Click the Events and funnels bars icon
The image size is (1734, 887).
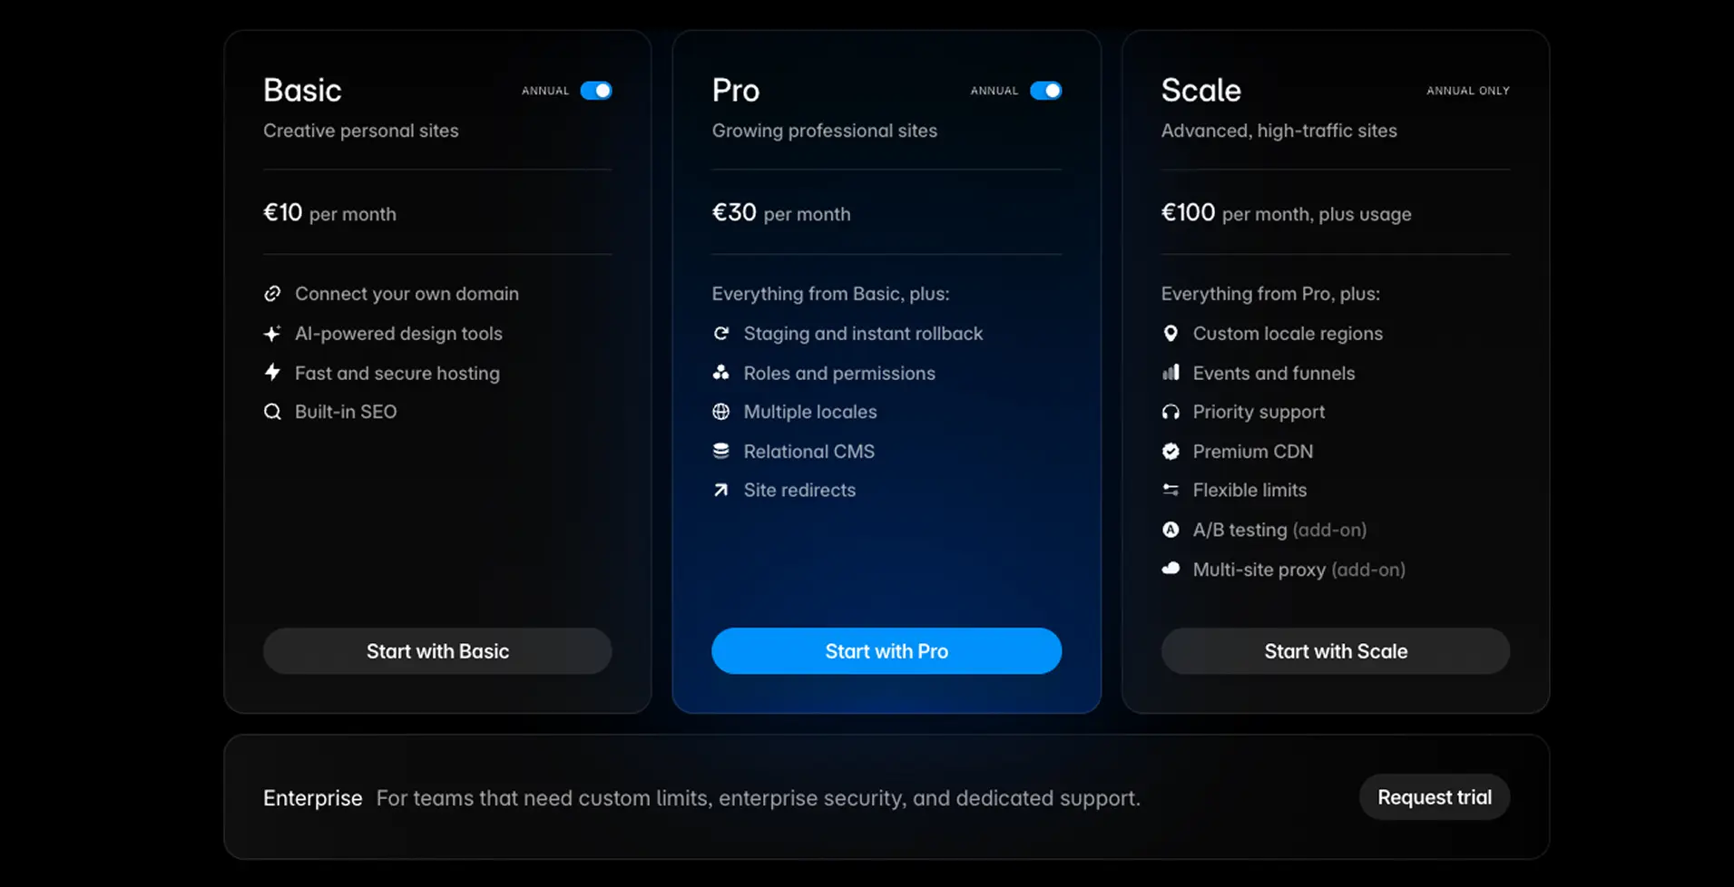(1171, 373)
